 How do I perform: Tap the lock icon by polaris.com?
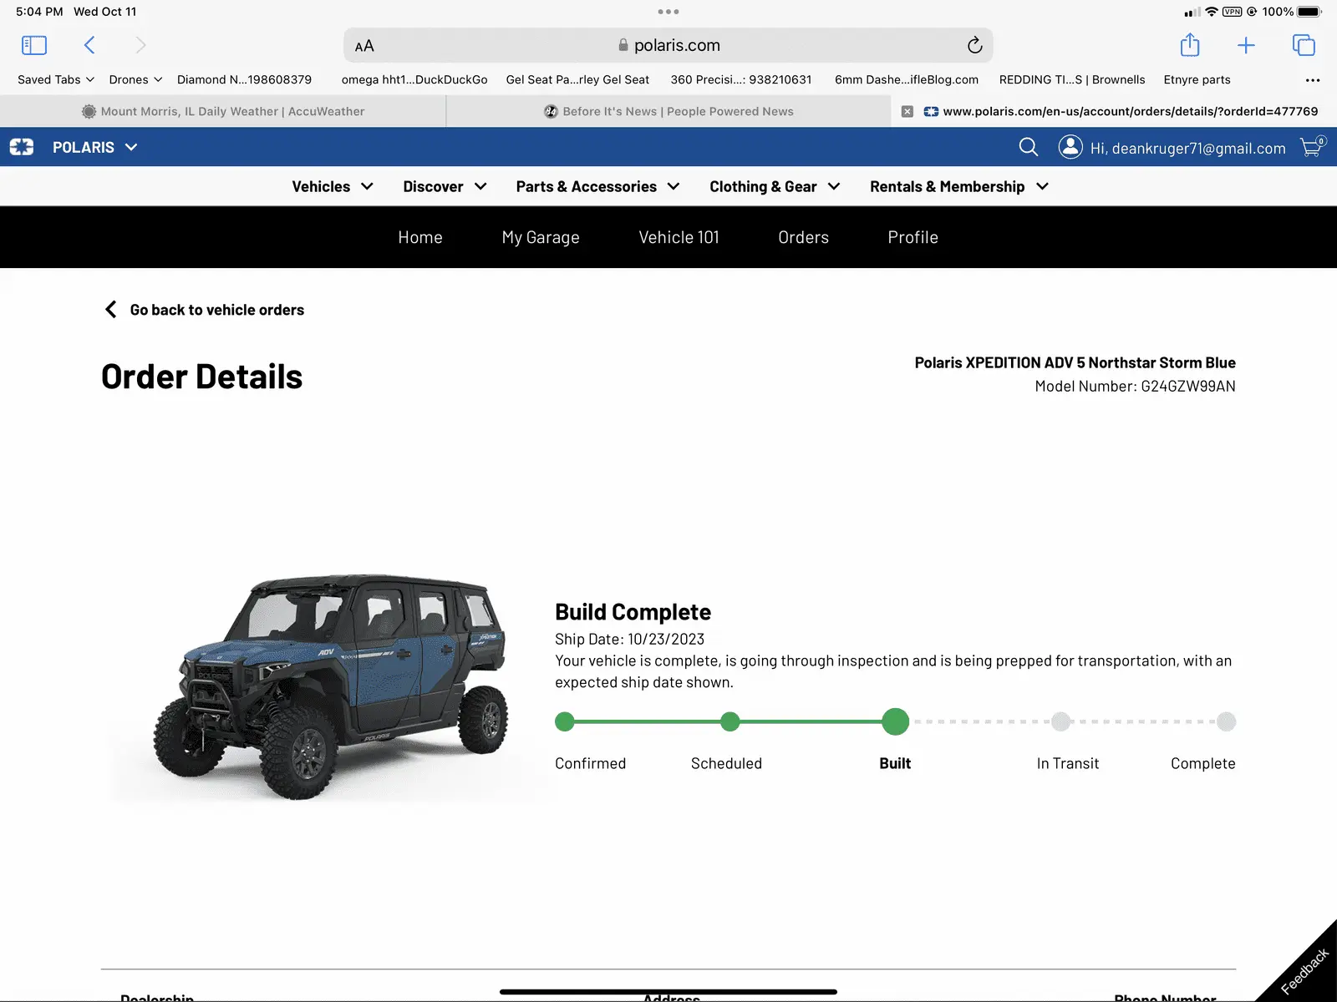(x=623, y=45)
